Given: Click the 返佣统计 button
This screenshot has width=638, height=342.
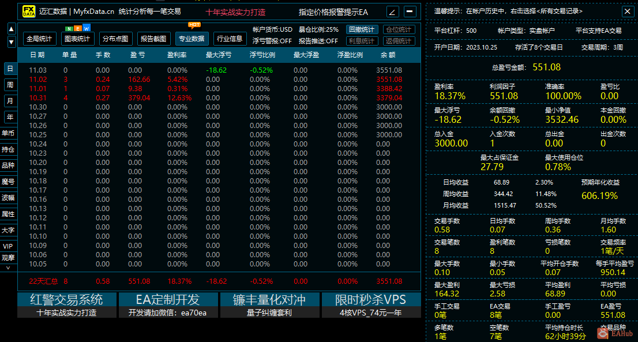Looking at the screenshot, I should click(399, 41).
